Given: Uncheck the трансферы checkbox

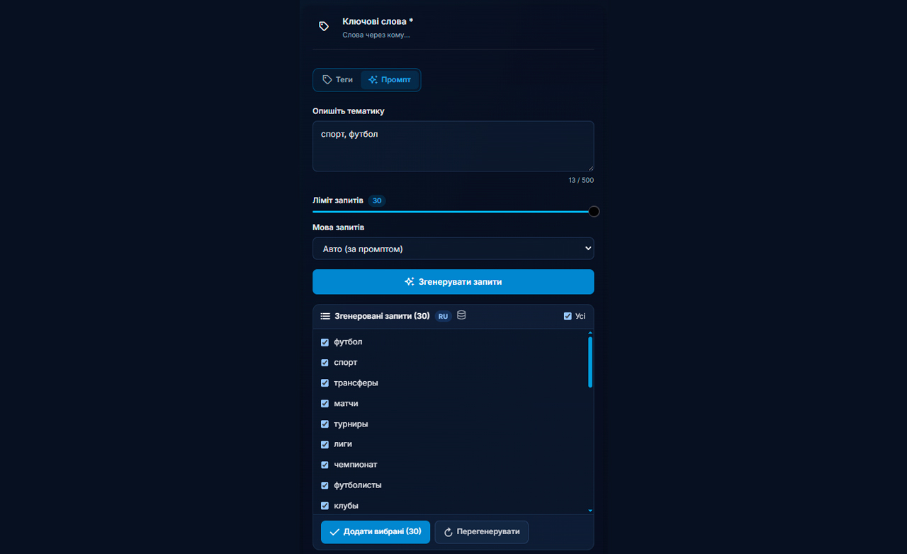Looking at the screenshot, I should pos(325,383).
